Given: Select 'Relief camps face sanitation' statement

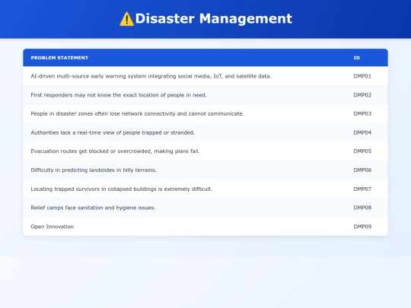Looking at the screenshot, I should click(93, 208).
